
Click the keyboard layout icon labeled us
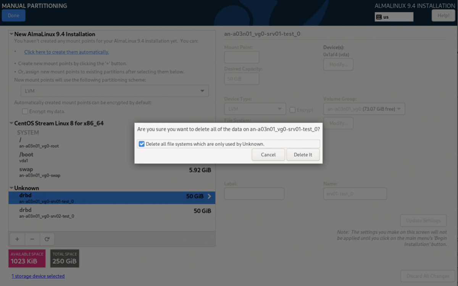(x=379, y=17)
